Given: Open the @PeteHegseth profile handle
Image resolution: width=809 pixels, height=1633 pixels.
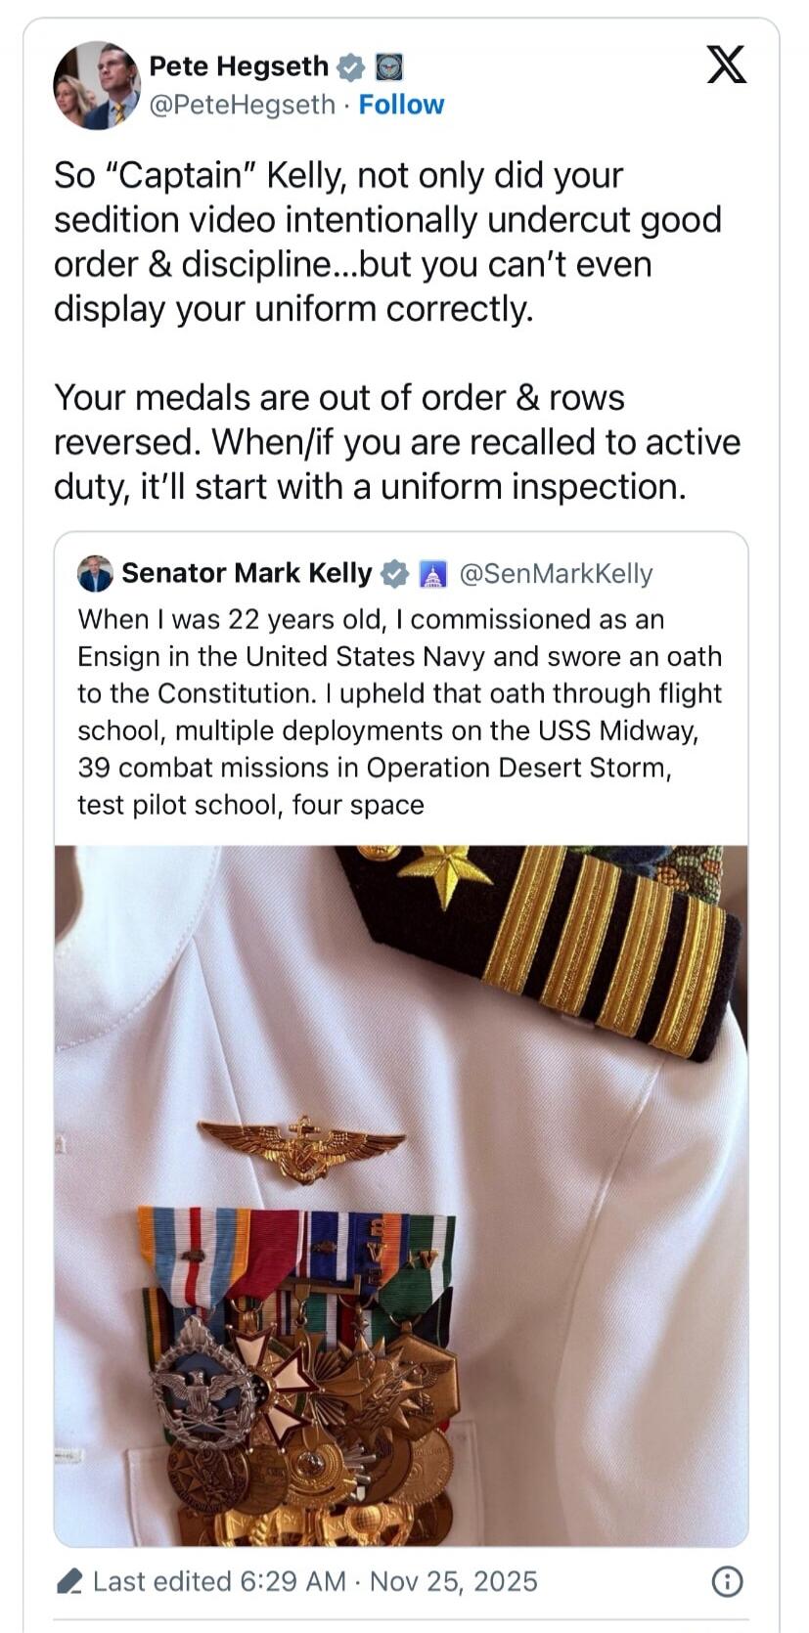Looking at the screenshot, I should tap(243, 105).
